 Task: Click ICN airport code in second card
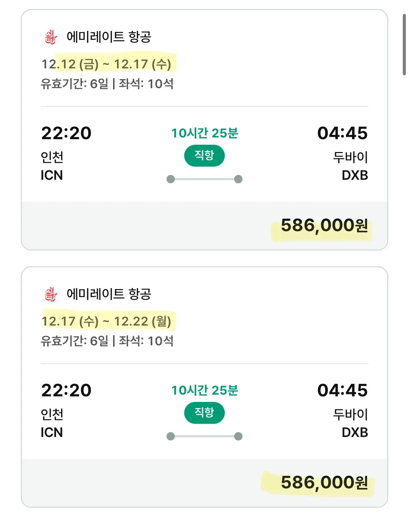click(52, 432)
